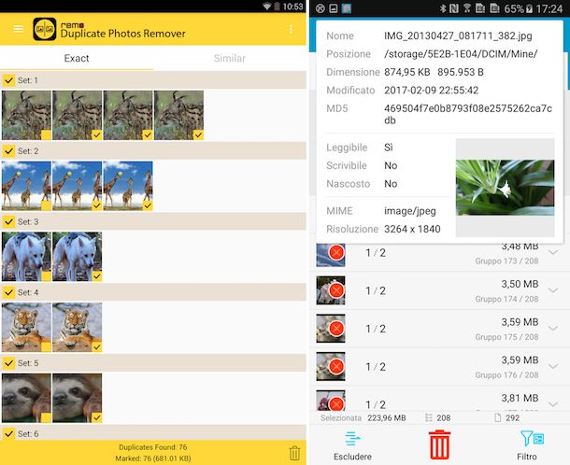Expand the 3,81 MB row chevron
Screen dimensions: 570x465
[x=553, y=404]
